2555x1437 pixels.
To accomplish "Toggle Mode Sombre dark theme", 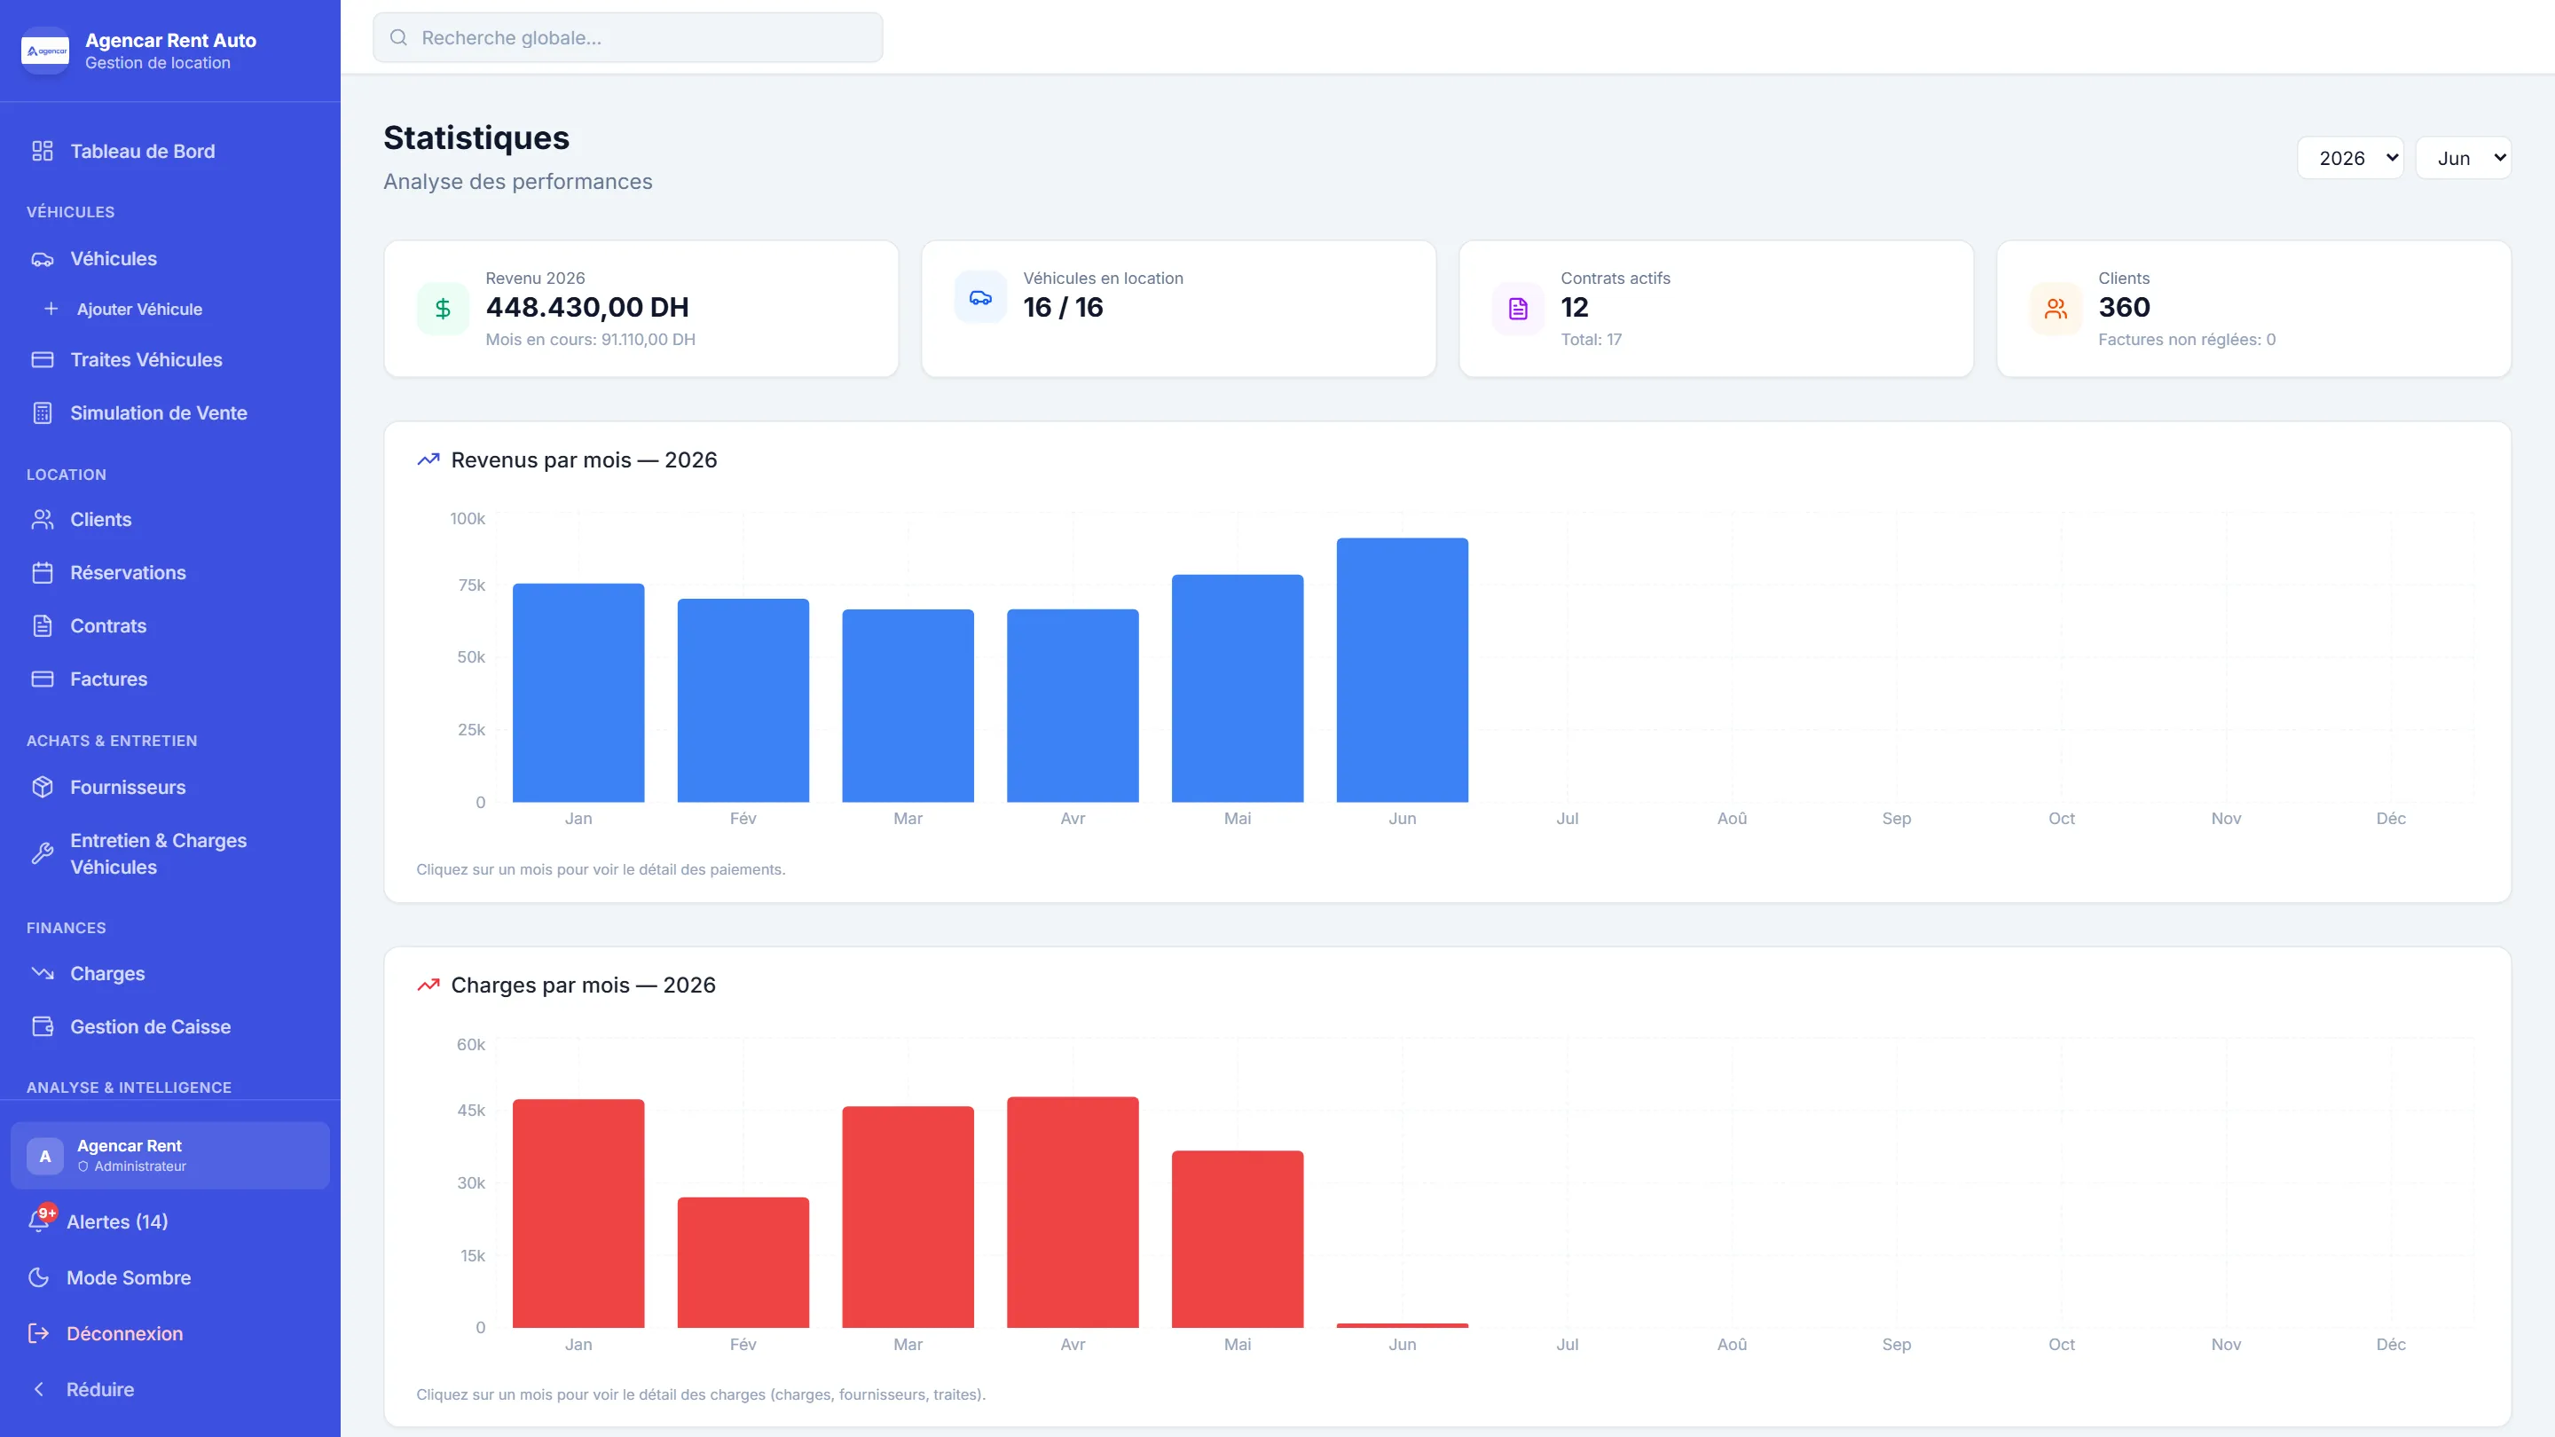I will (169, 1277).
